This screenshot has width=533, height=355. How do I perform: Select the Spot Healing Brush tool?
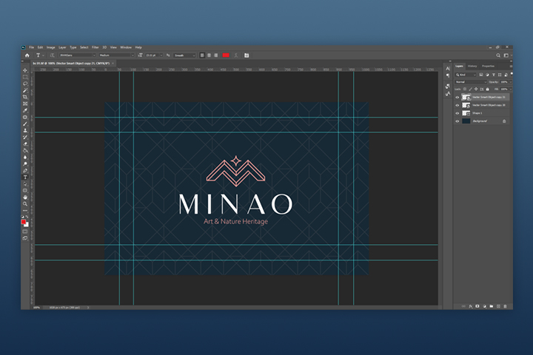click(25, 117)
